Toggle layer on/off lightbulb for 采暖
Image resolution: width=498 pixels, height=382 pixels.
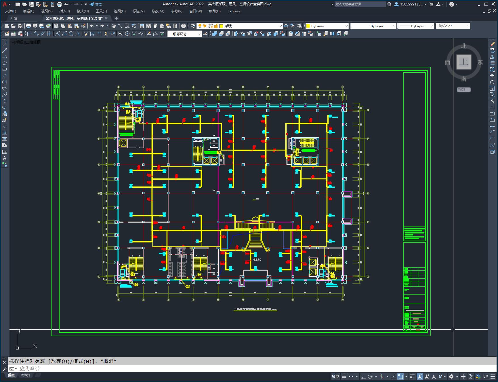200,26
